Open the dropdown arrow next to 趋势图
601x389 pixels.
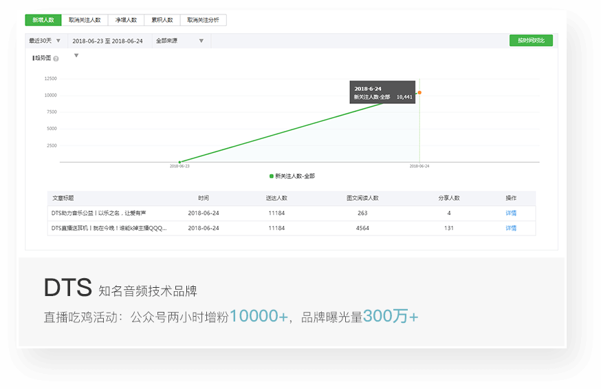point(76,56)
